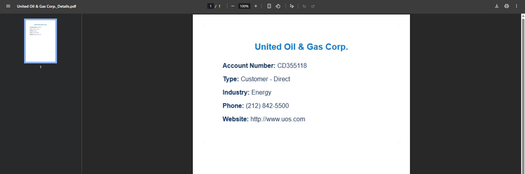The height and width of the screenshot is (174, 525).
Task: Click the current page number field
Action: click(x=211, y=6)
